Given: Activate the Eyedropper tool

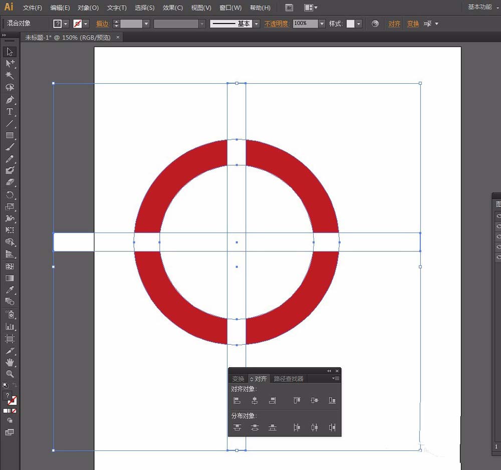Looking at the screenshot, I should tap(10, 290).
